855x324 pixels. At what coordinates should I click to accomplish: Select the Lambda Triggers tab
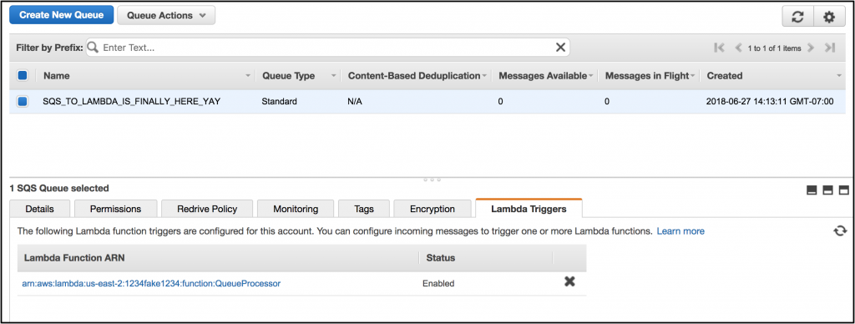click(x=529, y=209)
